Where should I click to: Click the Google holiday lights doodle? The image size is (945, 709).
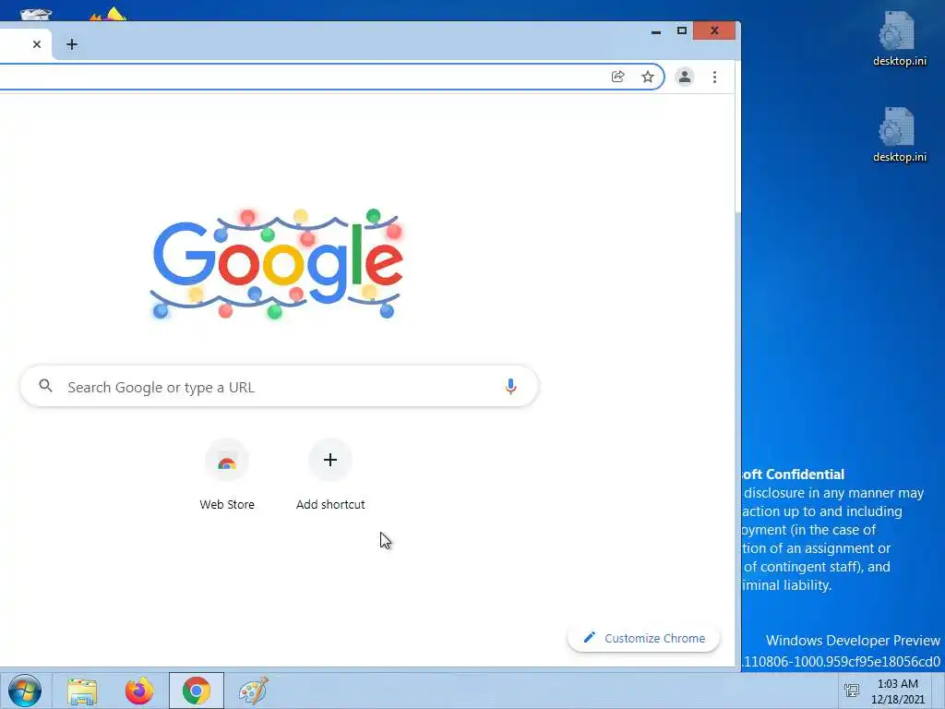coord(277,264)
